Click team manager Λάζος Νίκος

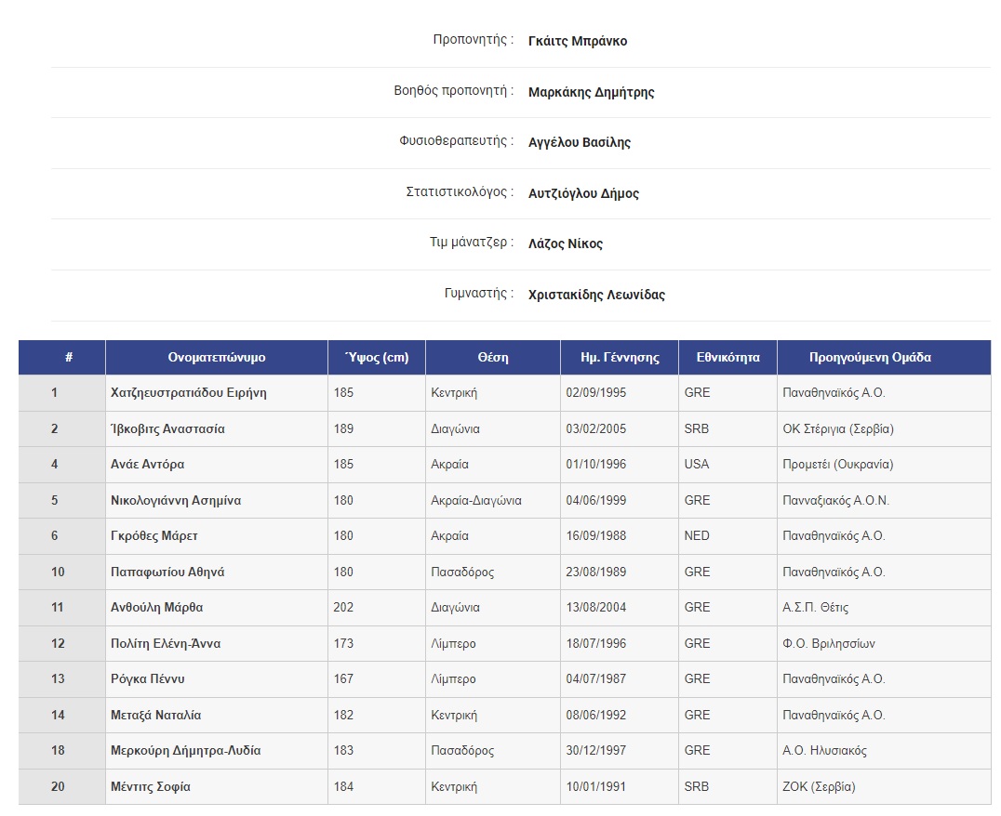566,243
